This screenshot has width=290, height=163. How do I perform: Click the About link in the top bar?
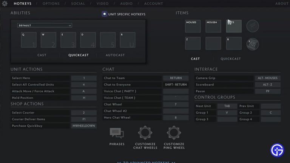[x=282, y=4]
